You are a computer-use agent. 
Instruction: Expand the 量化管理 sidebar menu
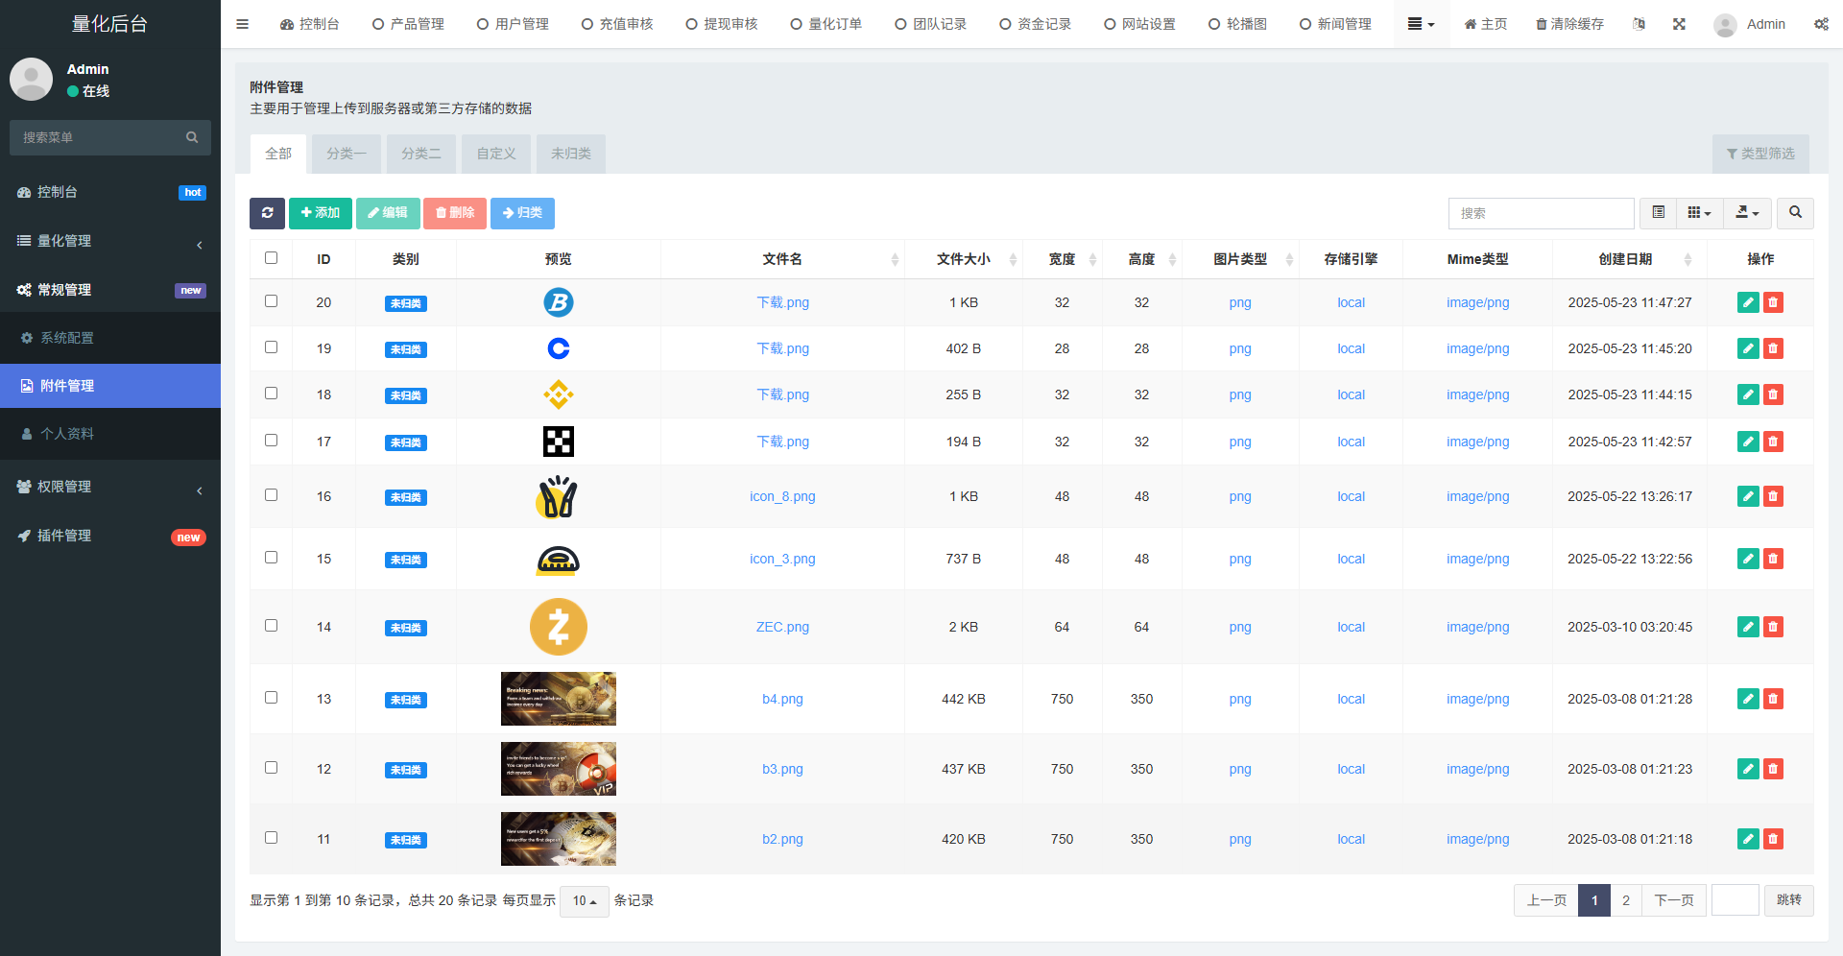(x=110, y=241)
